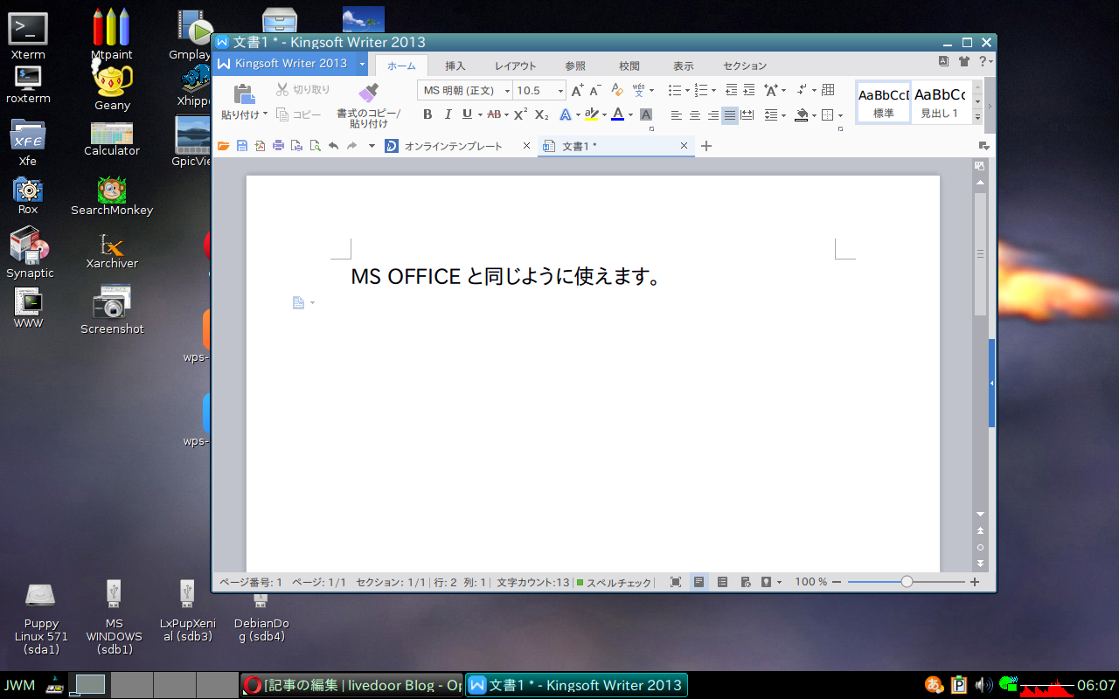Open the font color dropdown arrow

(x=630, y=114)
